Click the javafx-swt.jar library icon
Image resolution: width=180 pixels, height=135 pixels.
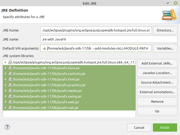click(10, 108)
